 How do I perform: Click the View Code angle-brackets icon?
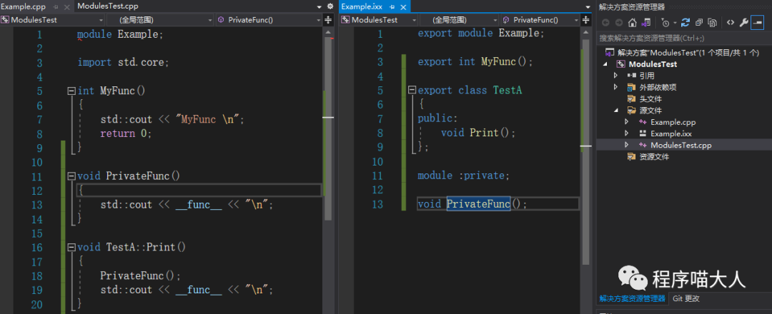point(730,22)
